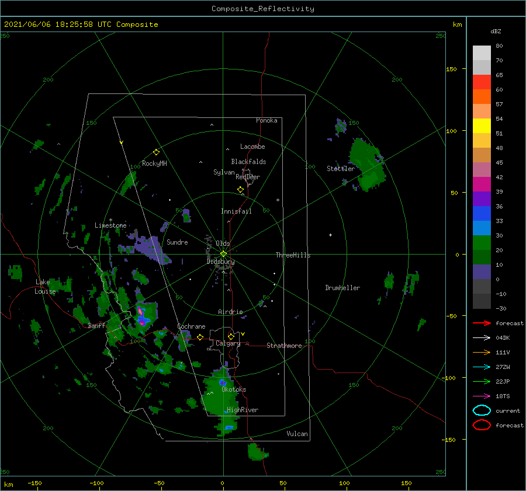Click the Composite_Reflectivity title
Screen dimensions: 526x491
pos(263,9)
